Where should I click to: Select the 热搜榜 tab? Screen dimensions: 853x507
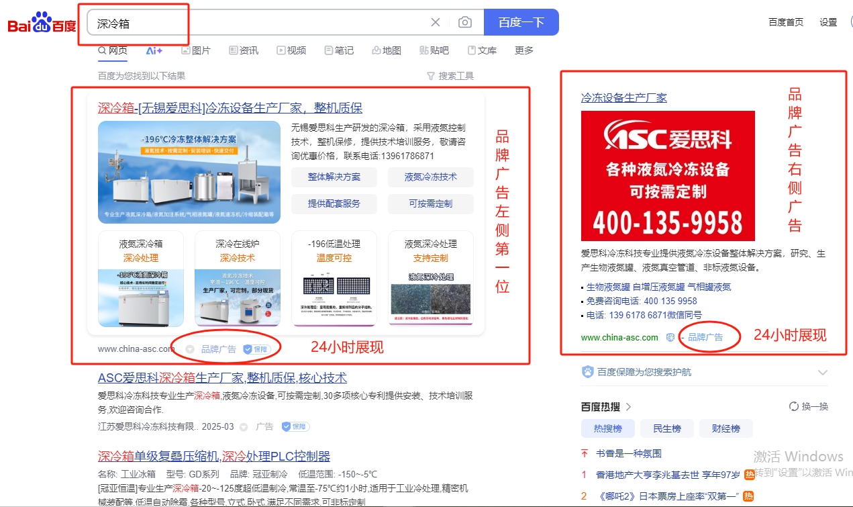point(608,428)
